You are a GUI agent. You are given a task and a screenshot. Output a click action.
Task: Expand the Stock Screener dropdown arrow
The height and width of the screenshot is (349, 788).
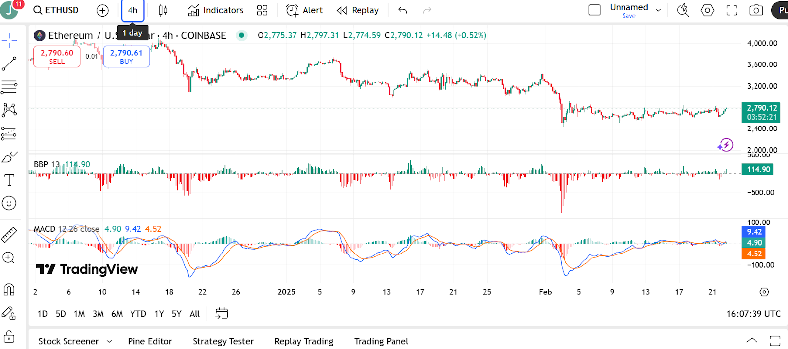109,341
